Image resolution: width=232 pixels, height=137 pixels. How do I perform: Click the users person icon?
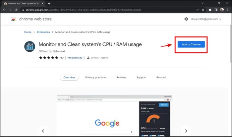(88, 58)
